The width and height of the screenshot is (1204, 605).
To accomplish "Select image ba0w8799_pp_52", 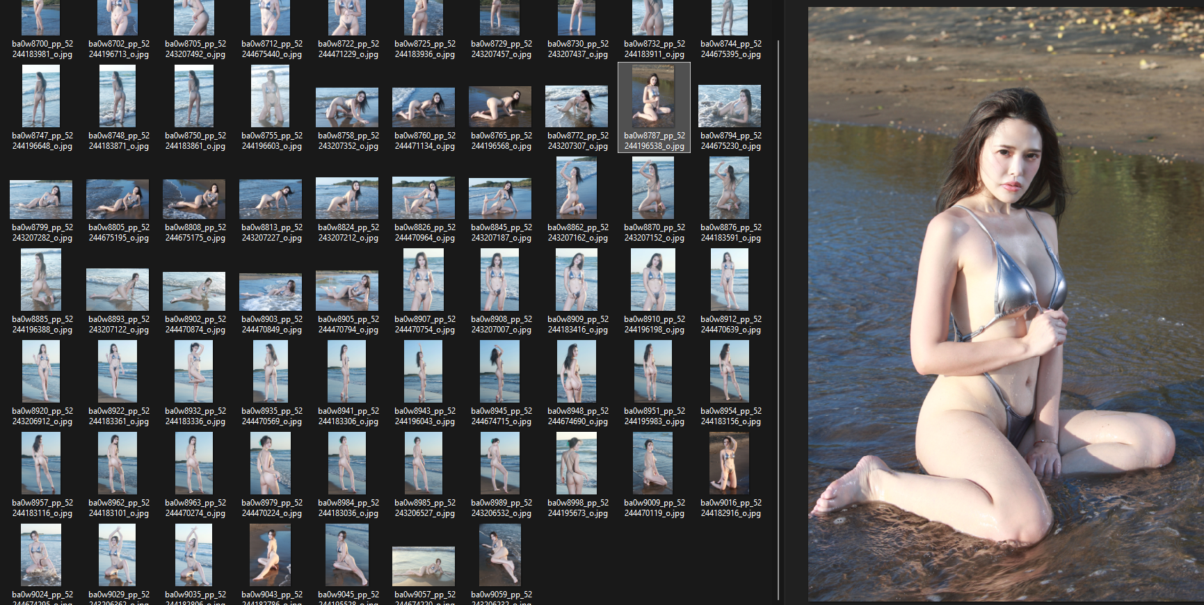I will click(41, 200).
